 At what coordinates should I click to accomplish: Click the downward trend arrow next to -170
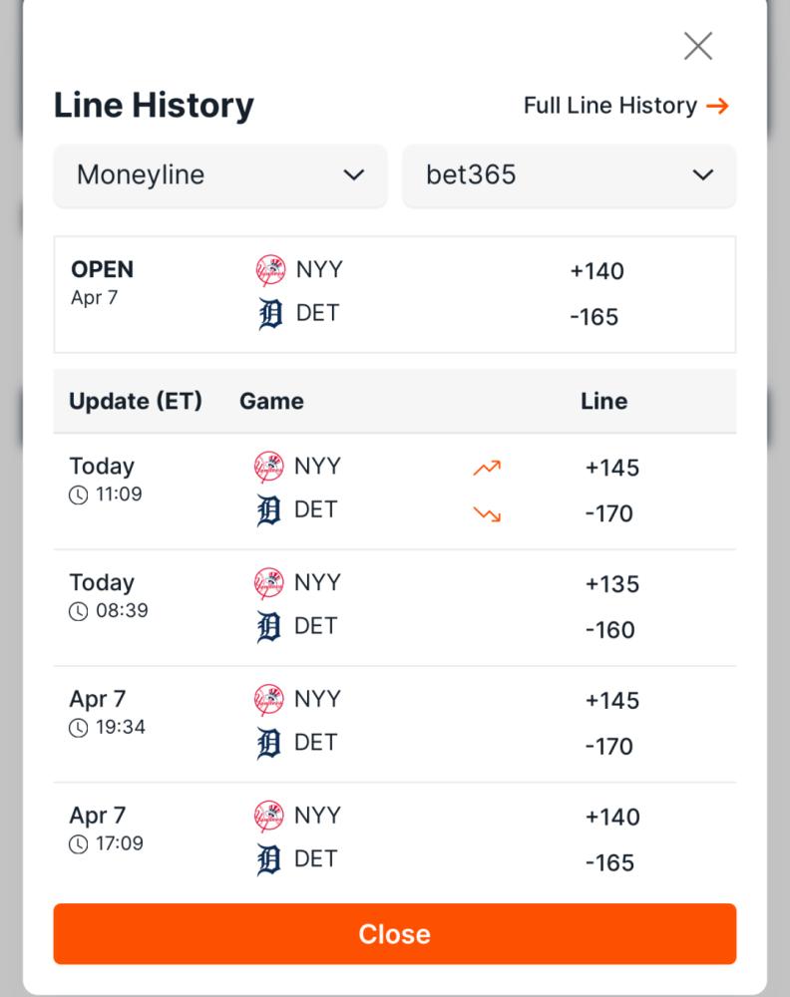tap(487, 513)
